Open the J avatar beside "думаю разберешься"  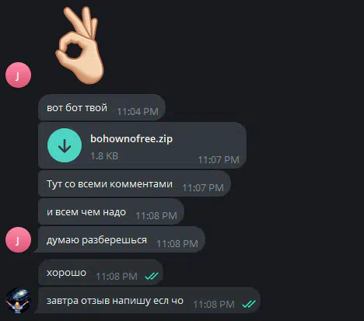[18, 239]
